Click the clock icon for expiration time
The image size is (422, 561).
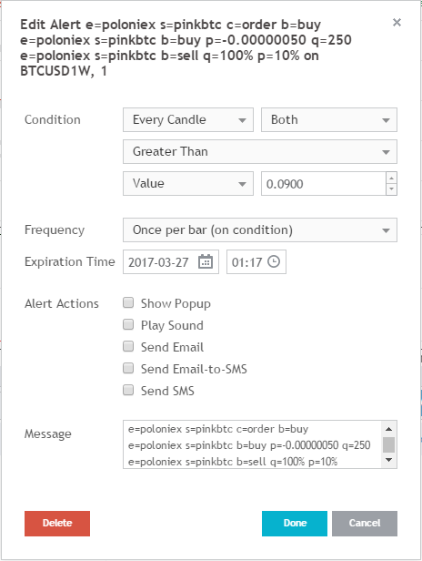[274, 261]
